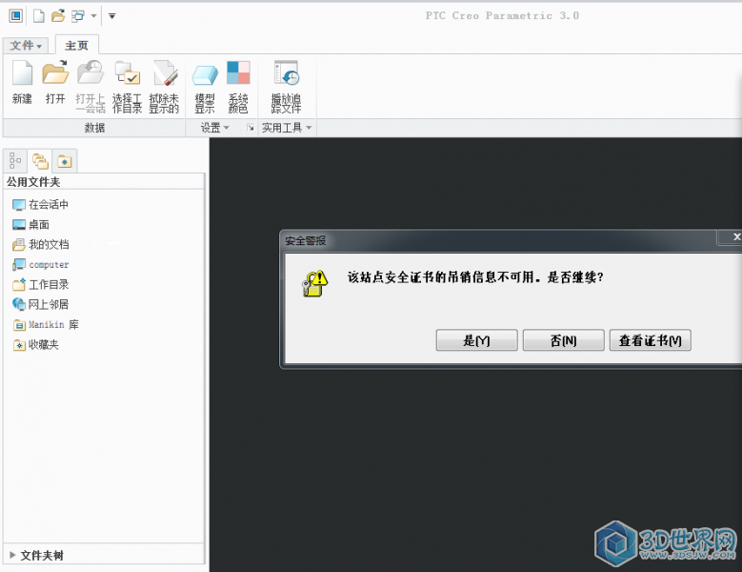This screenshot has width=742, height=572.
Task: Click the Settings group dialog launcher arrow
Action: [251, 128]
